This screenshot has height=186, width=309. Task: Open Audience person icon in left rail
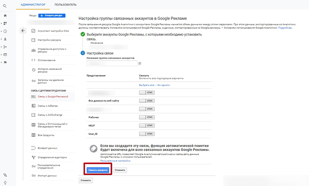click(5, 39)
